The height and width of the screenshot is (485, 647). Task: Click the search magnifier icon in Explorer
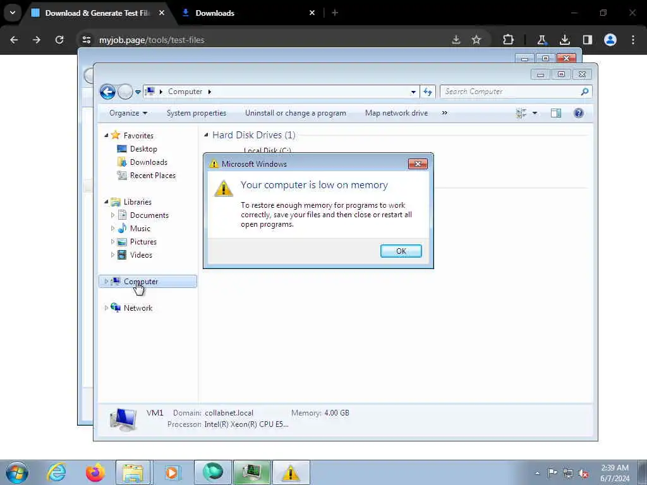[x=584, y=92]
